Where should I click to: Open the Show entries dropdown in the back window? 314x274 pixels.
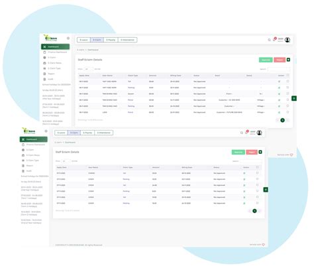pos(88,69)
